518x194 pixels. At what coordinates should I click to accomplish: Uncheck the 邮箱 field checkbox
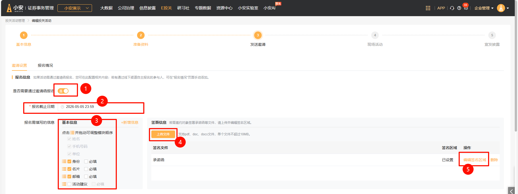pyautogui.click(x=69, y=177)
